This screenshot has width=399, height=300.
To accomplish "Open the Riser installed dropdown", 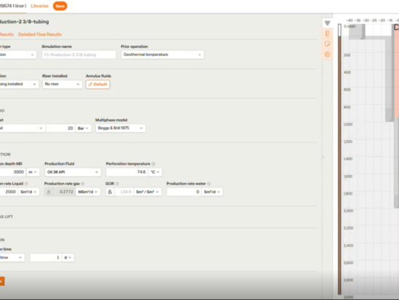I will coord(62,84).
